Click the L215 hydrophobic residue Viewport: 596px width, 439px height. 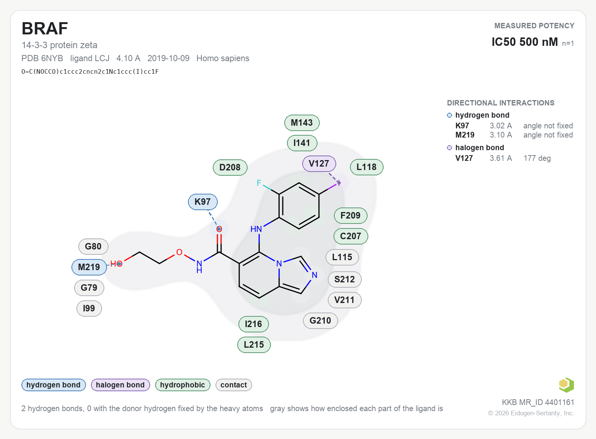click(254, 345)
